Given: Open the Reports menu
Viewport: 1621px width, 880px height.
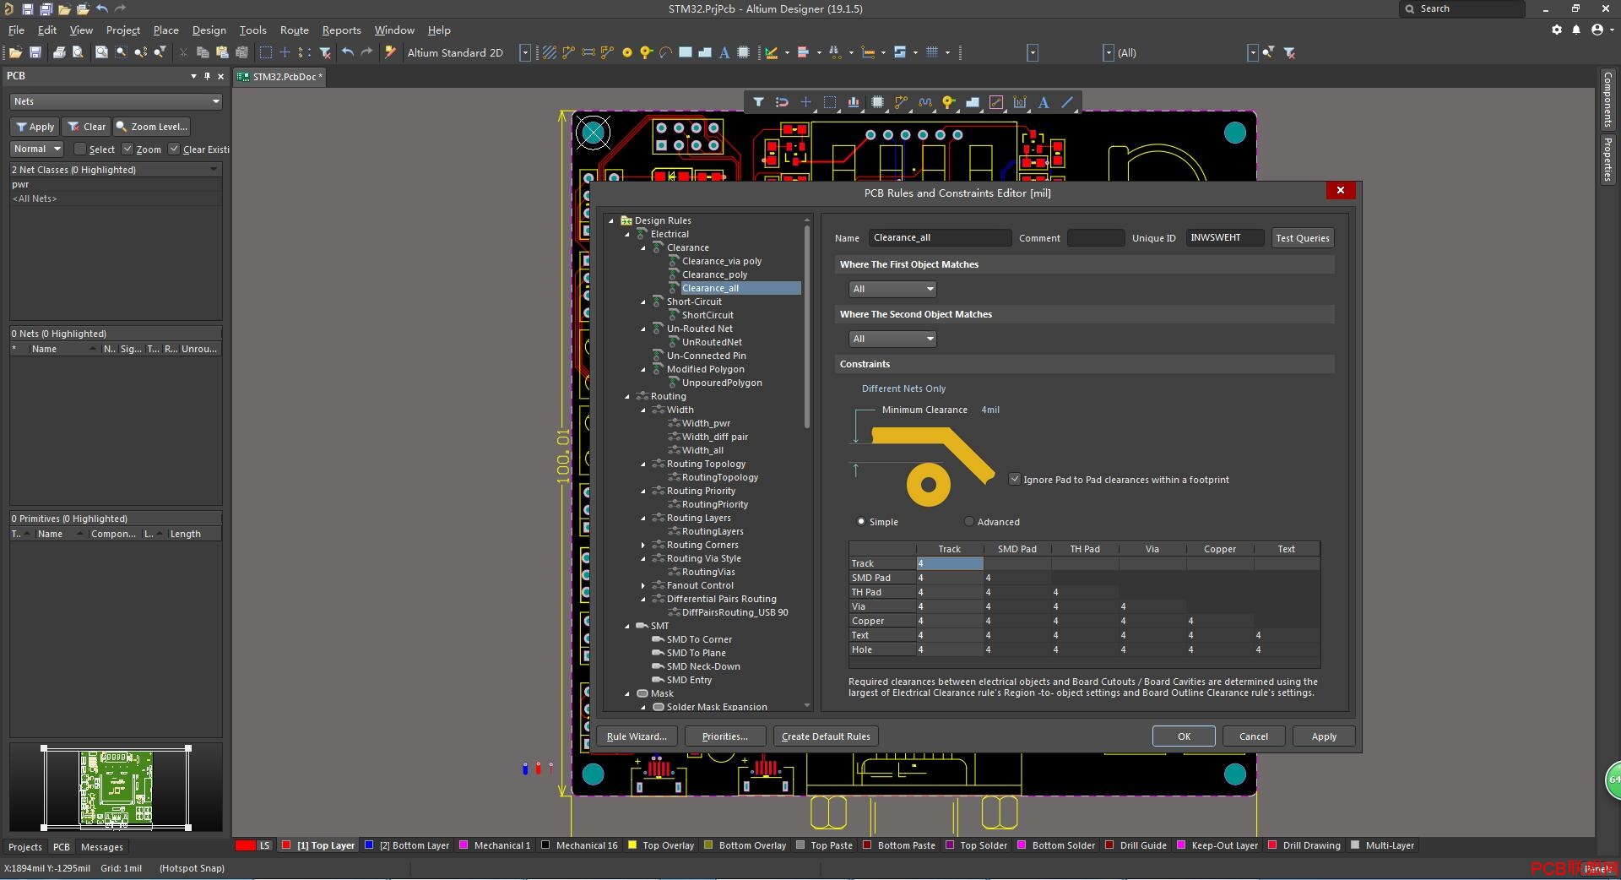Looking at the screenshot, I should pyautogui.click(x=341, y=30).
